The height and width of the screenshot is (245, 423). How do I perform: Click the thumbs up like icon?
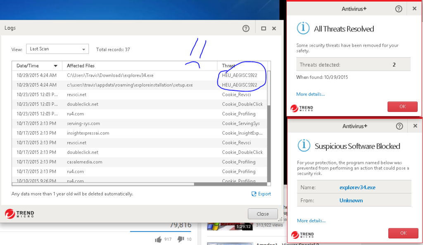(158, 239)
